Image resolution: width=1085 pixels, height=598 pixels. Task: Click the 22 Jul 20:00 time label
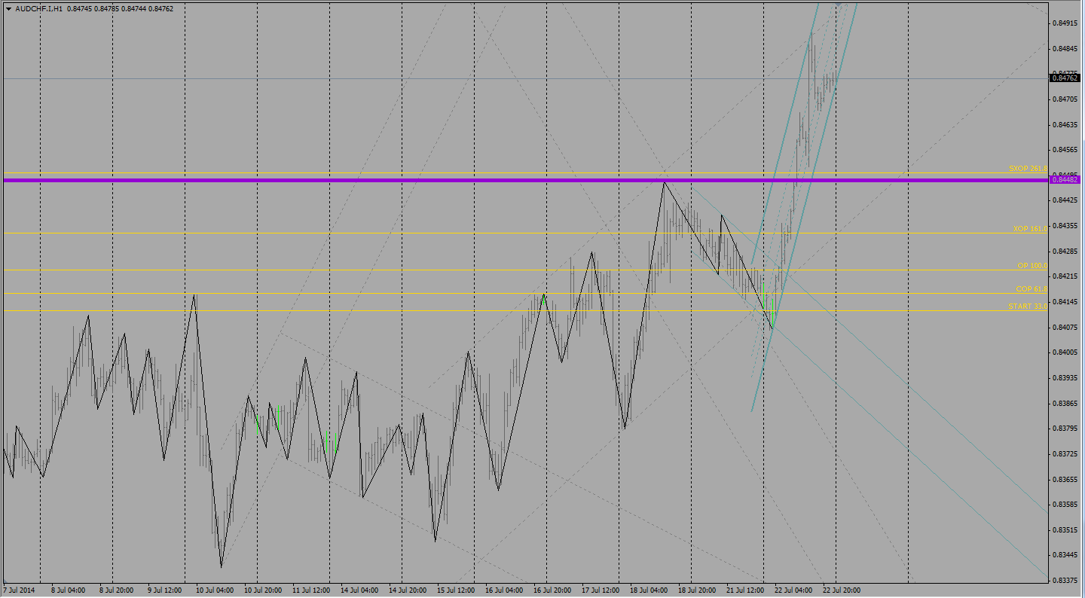pyautogui.click(x=841, y=590)
